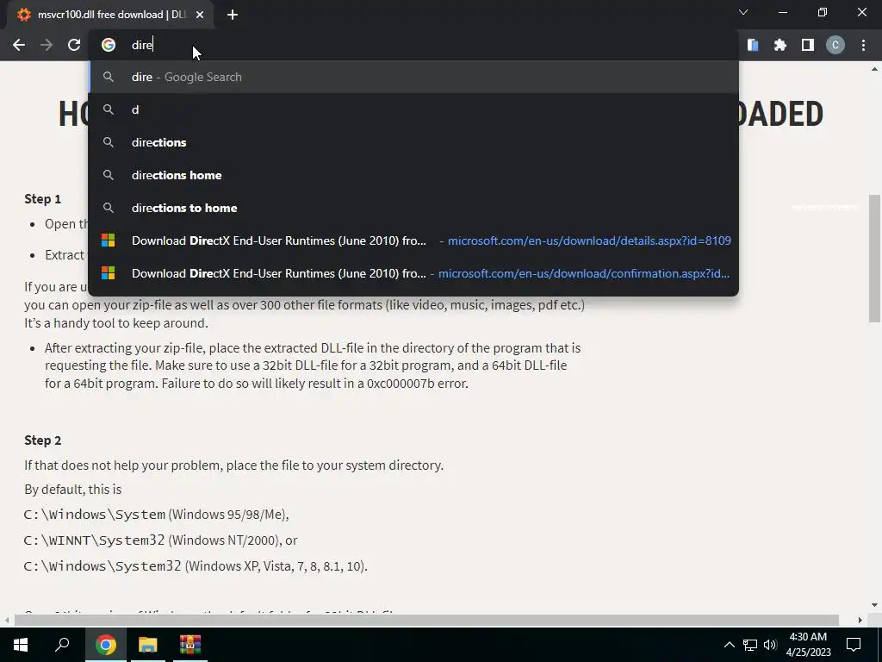Open the Windows taskbar search
The width and height of the screenshot is (882, 662).
point(62,645)
